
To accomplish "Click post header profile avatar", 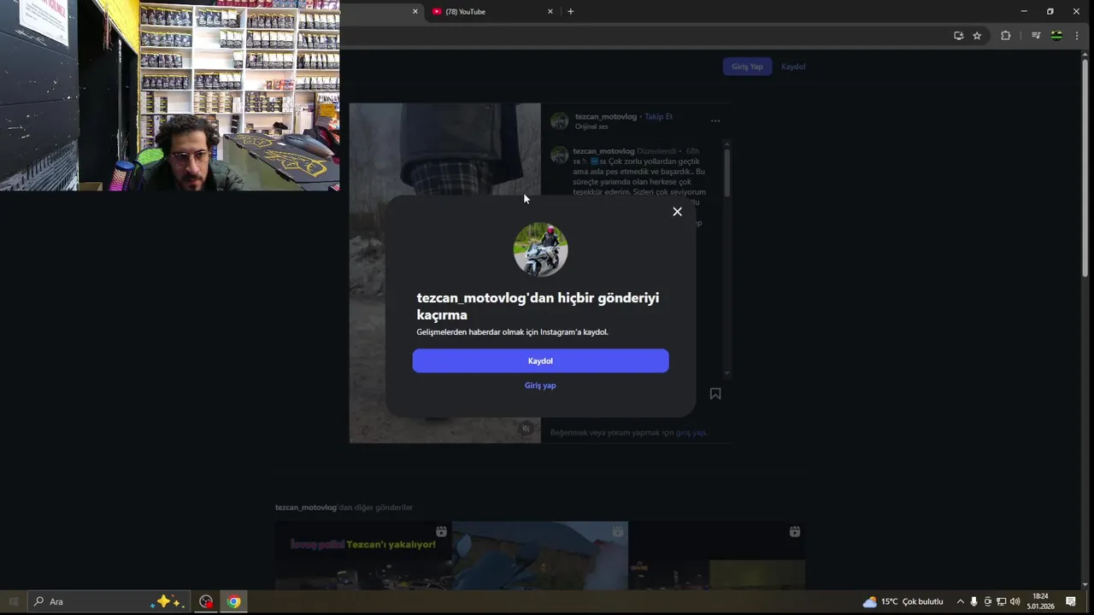I will 560,121.
